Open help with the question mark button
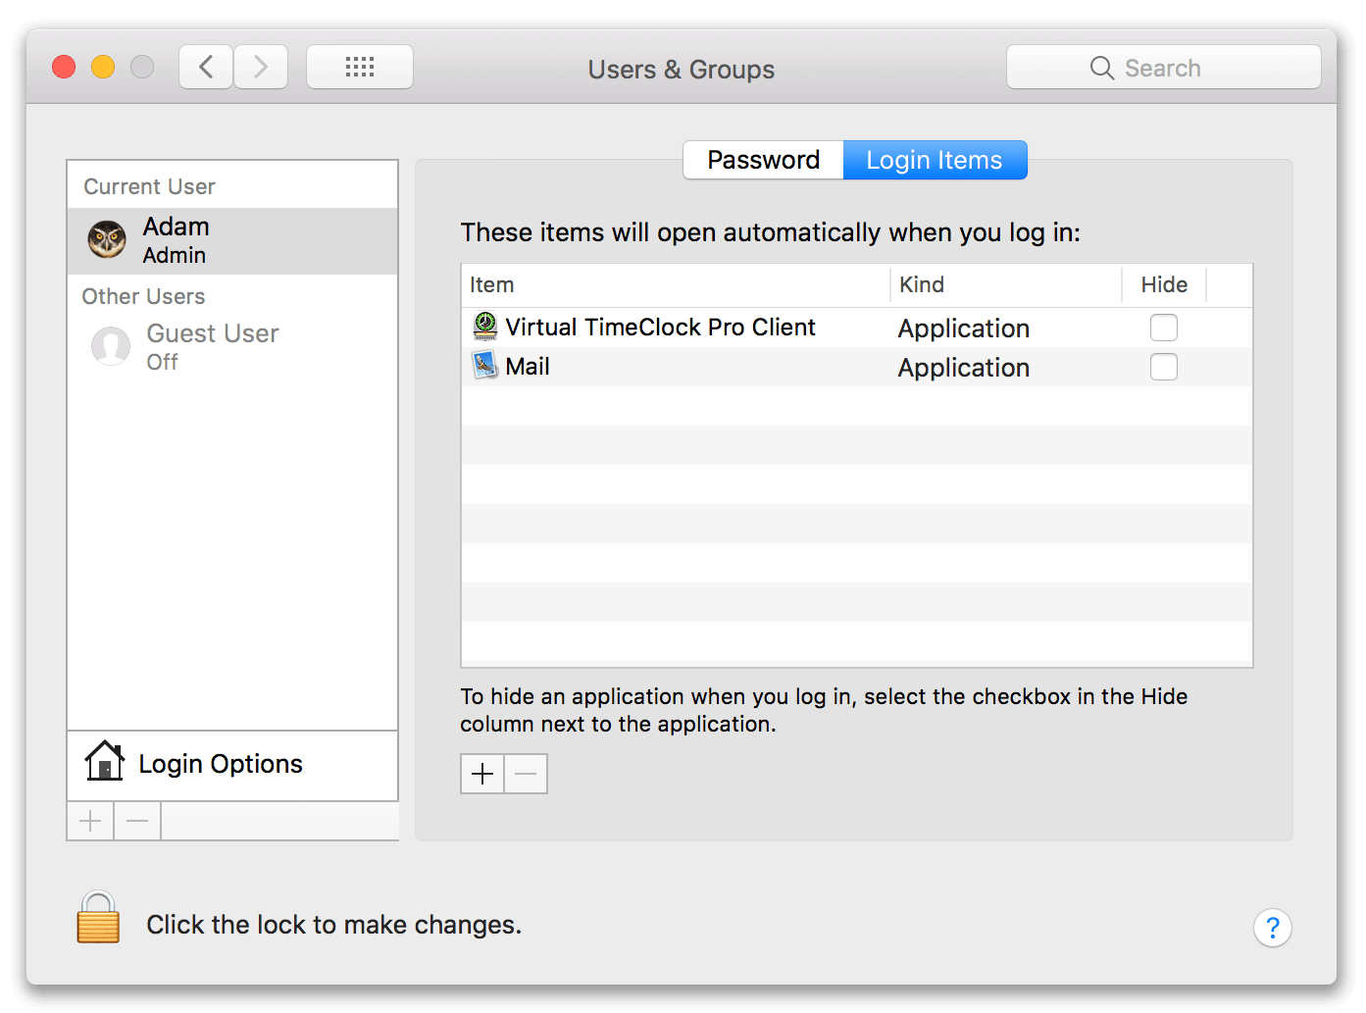 click(x=1272, y=927)
